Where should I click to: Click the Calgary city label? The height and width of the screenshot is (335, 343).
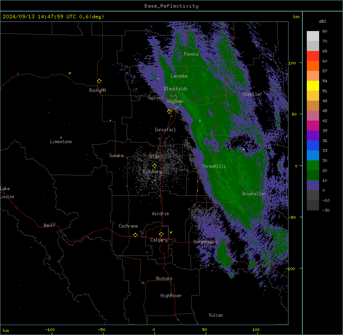click(x=159, y=240)
